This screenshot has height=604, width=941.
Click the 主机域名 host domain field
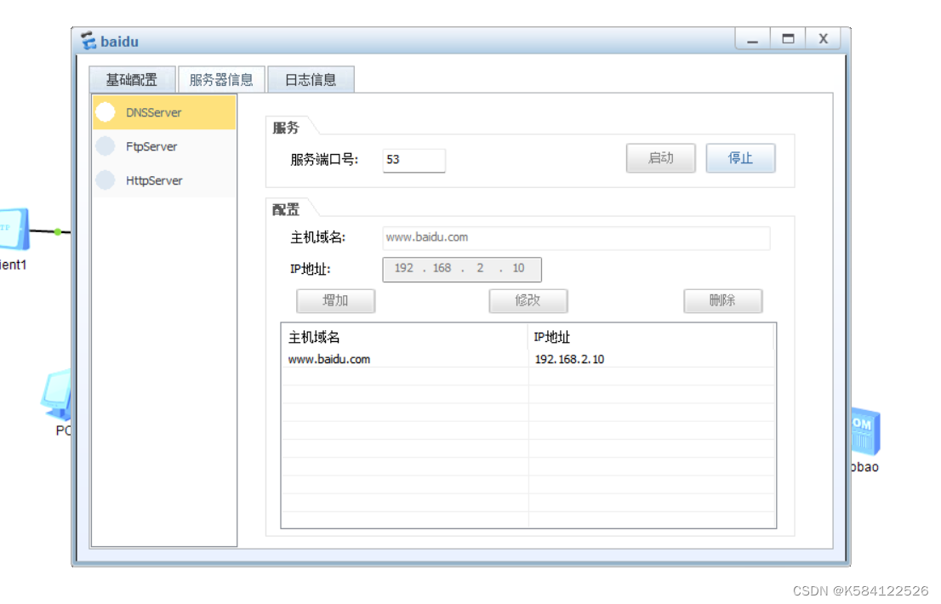coord(576,237)
